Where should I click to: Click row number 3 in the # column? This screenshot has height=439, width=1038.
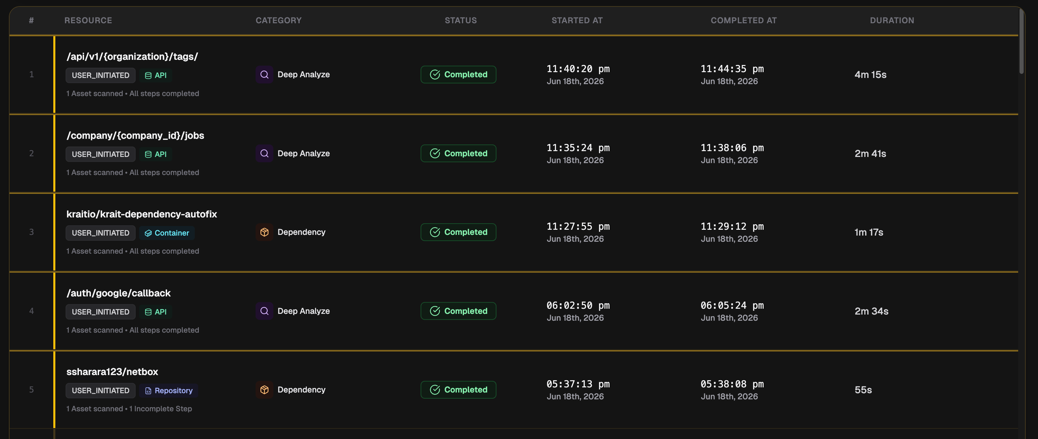coord(31,232)
